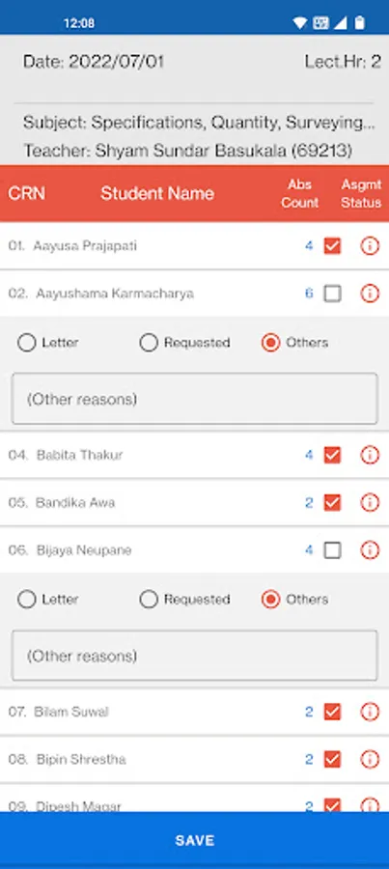Save the attendance sheet
The image size is (389, 869).
click(x=195, y=840)
